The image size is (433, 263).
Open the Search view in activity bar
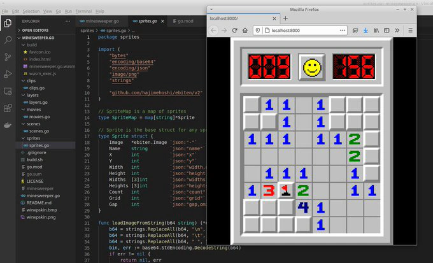pyautogui.click(x=8, y=40)
